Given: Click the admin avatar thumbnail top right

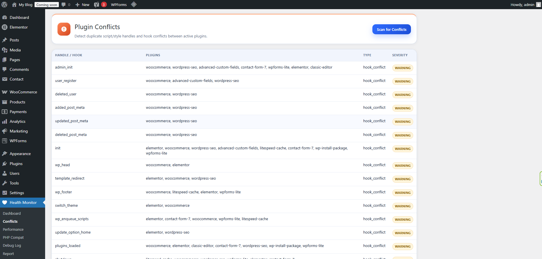Looking at the screenshot, I should click(x=538, y=5).
